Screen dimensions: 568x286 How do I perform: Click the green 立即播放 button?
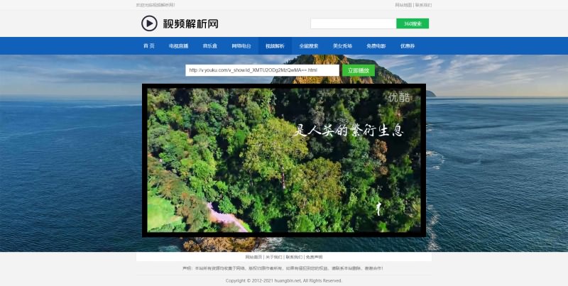tap(359, 70)
